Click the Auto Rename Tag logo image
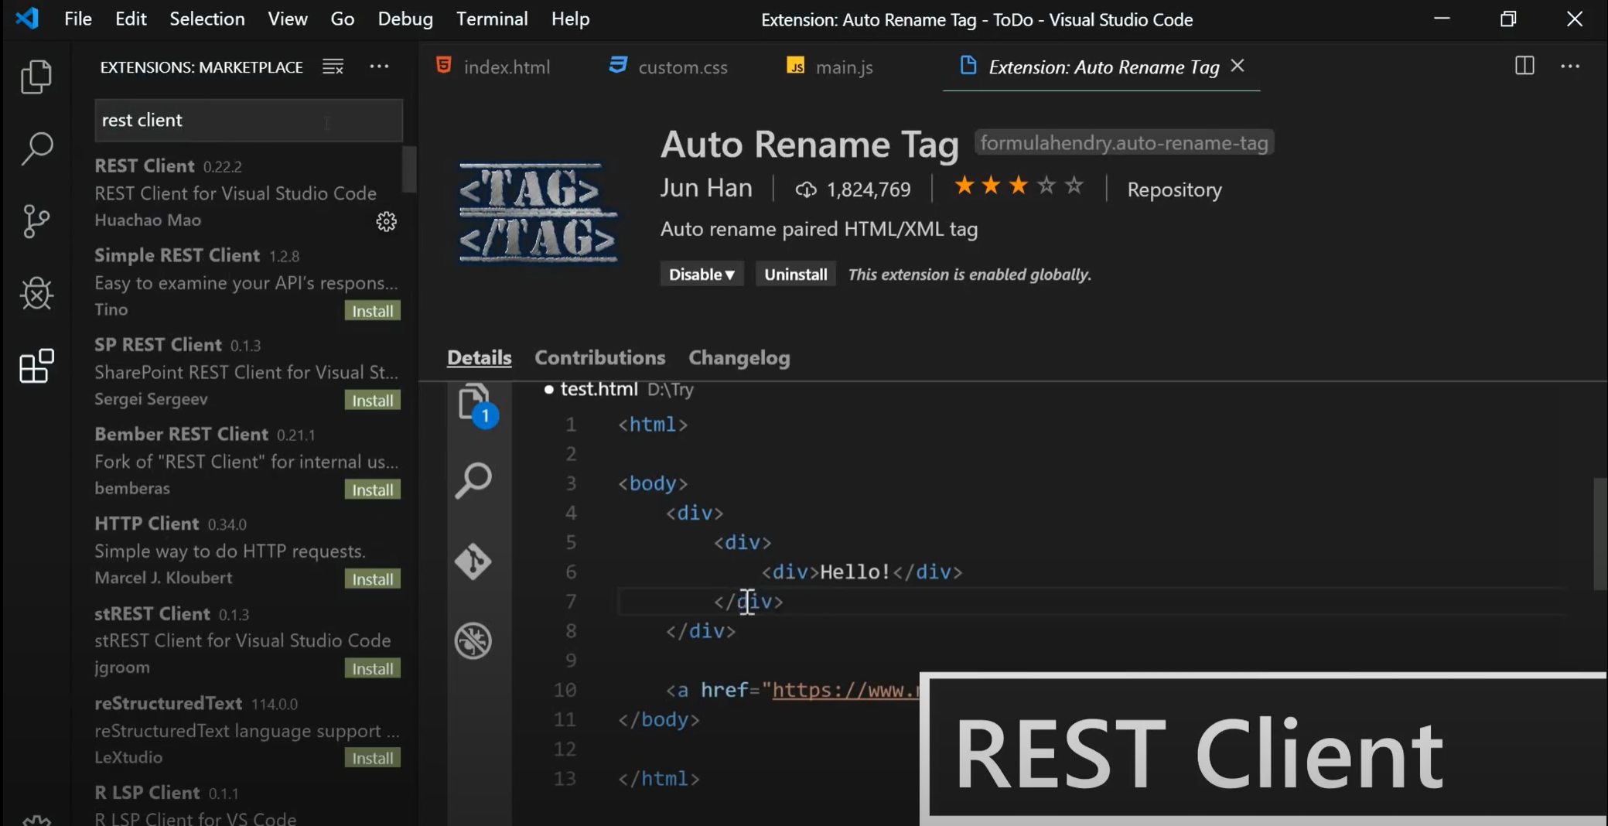 point(538,213)
